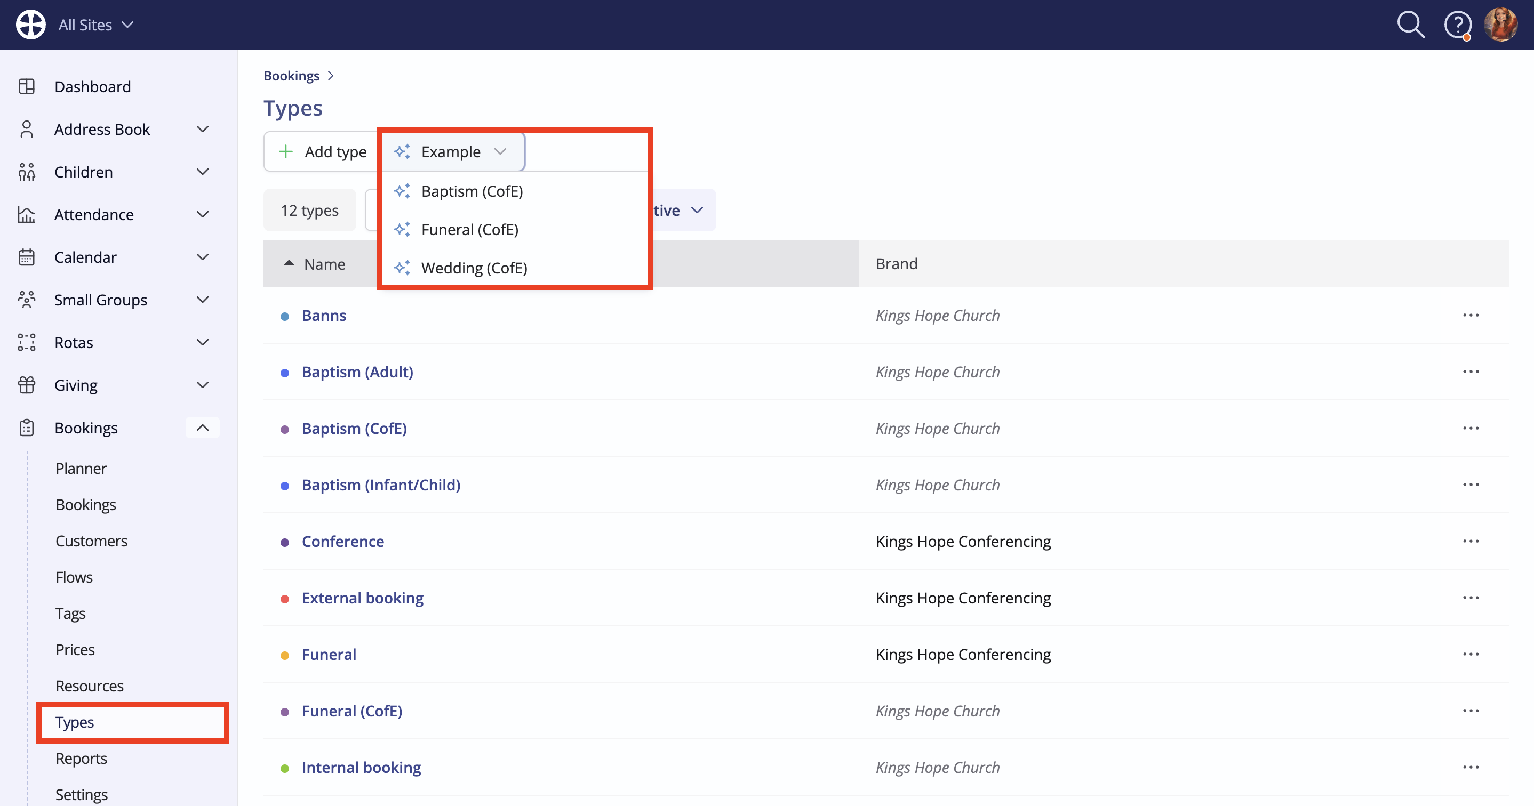Click the Calendar sidebar icon
This screenshot has width=1534, height=806.
point(27,257)
